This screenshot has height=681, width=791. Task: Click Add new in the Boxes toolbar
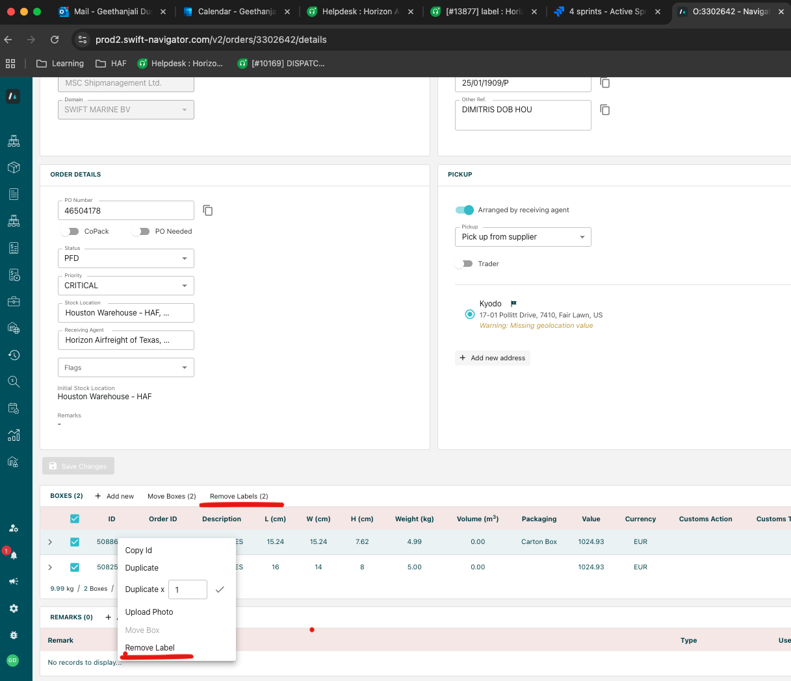click(x=114, y=496)
